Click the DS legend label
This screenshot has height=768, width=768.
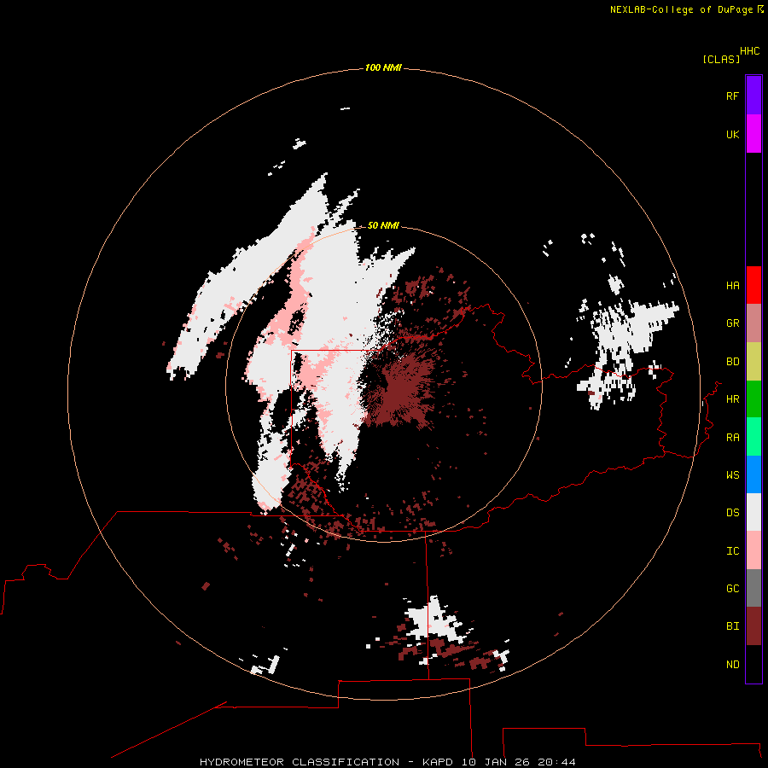(732, 513)
